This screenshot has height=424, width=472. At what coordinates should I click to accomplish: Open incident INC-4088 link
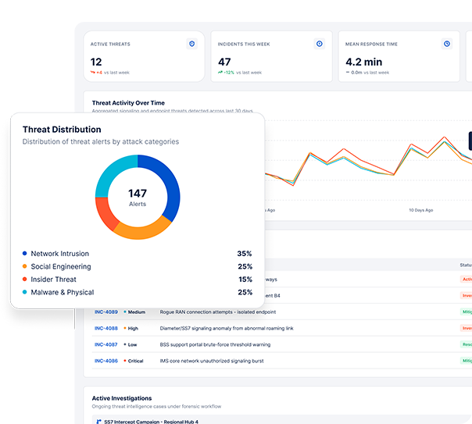click(106, 328)
